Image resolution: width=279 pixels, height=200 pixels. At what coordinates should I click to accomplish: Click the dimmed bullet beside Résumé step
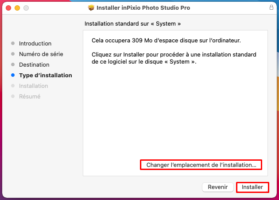[x=13, y=96]
